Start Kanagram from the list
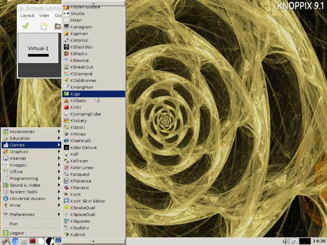Screen dimensions: 327x245 coord(94,27)
